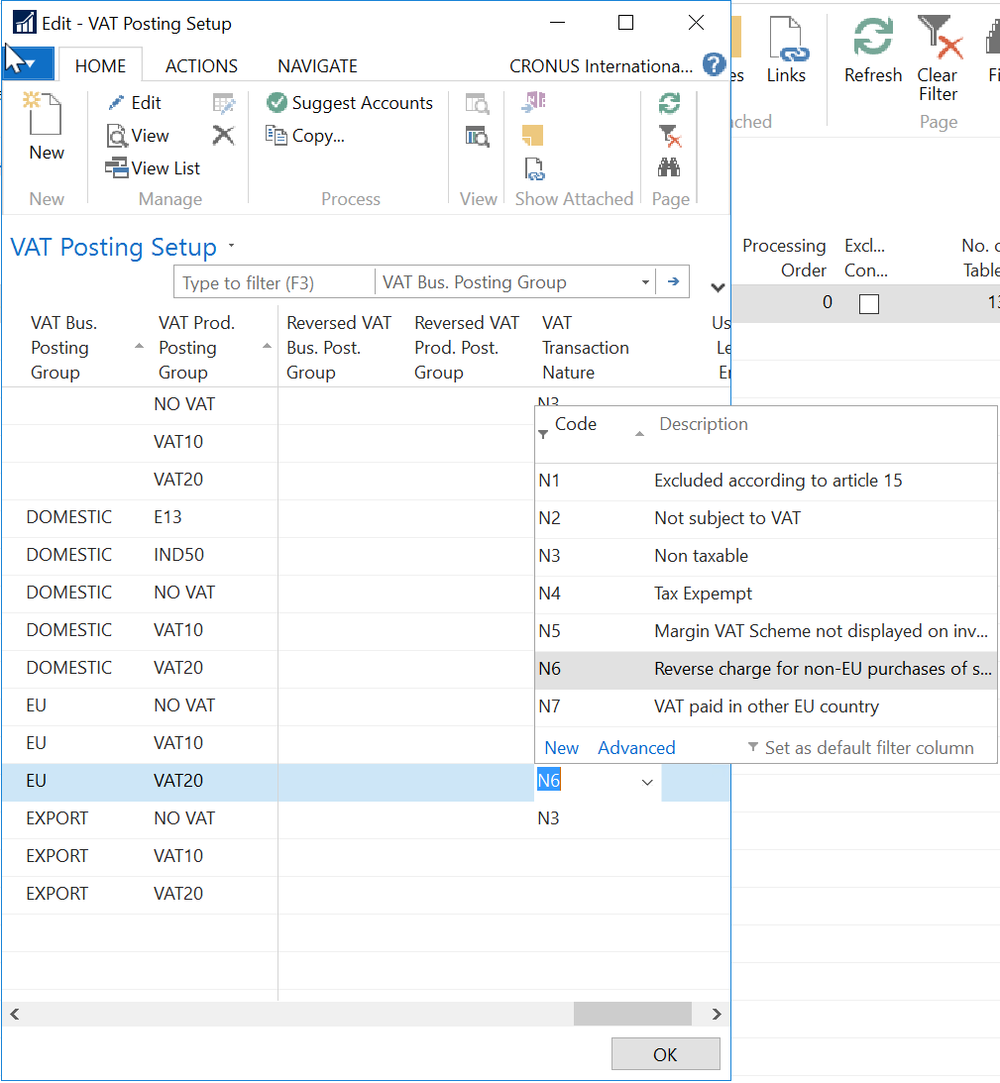
Task: Click the Suggest Accounts button label
Action: pyautogui.click(x=362, y=103)
